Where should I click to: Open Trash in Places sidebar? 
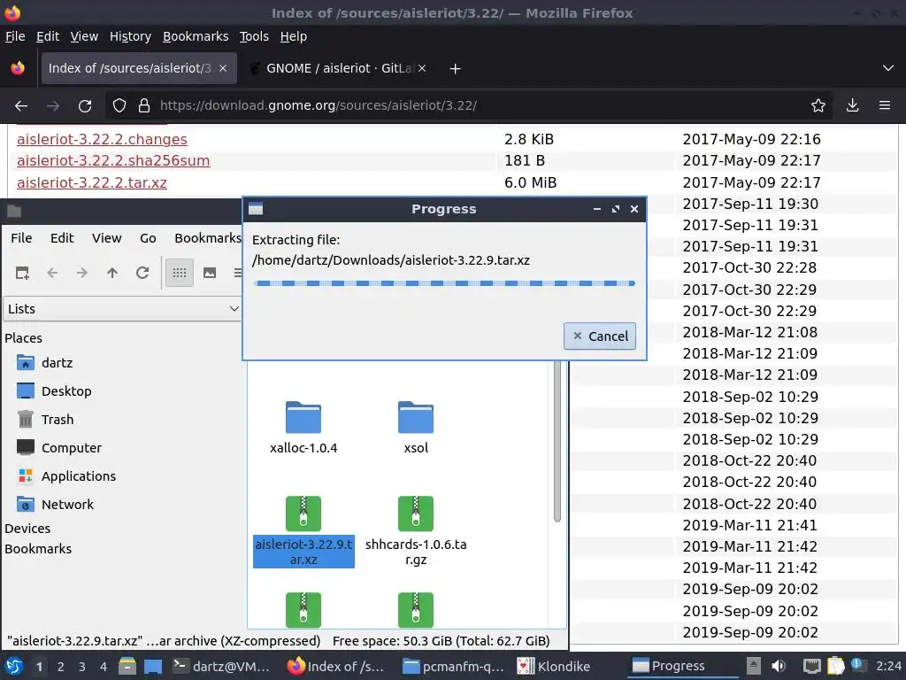pos(58,419)
